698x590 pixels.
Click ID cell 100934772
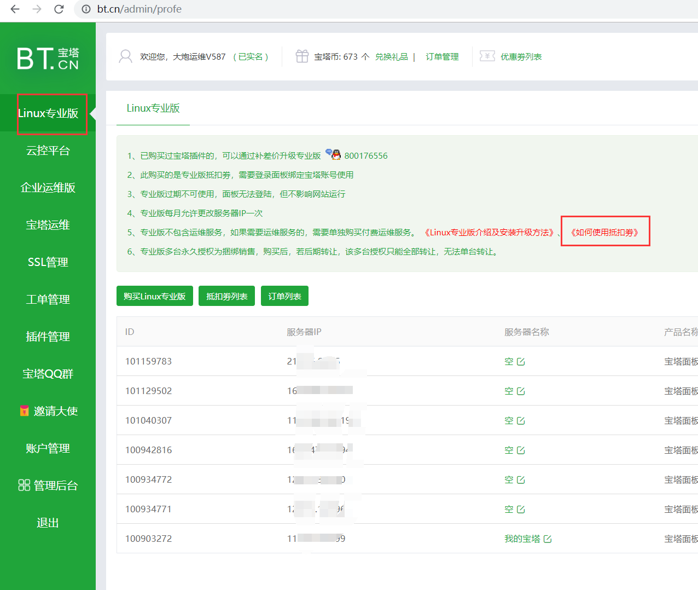point(148,479)
